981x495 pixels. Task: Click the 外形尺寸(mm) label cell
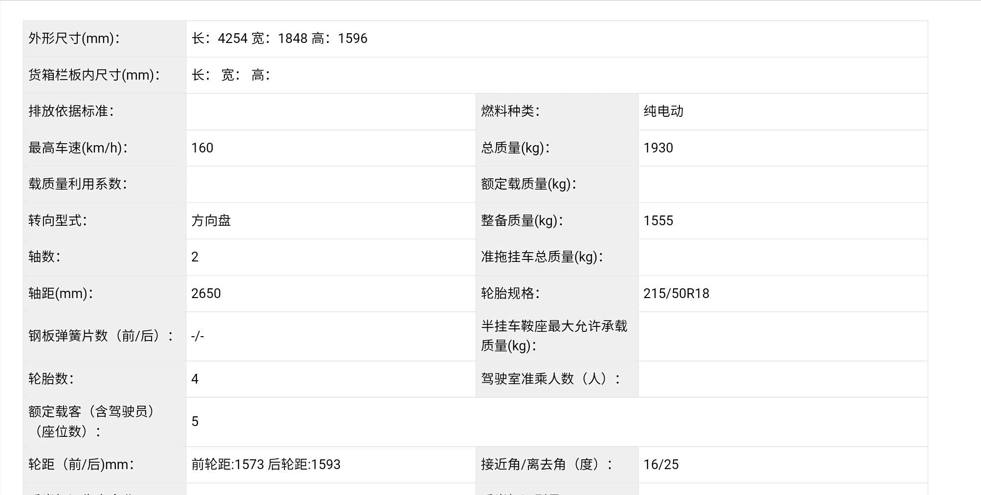(x=74, y=39)
